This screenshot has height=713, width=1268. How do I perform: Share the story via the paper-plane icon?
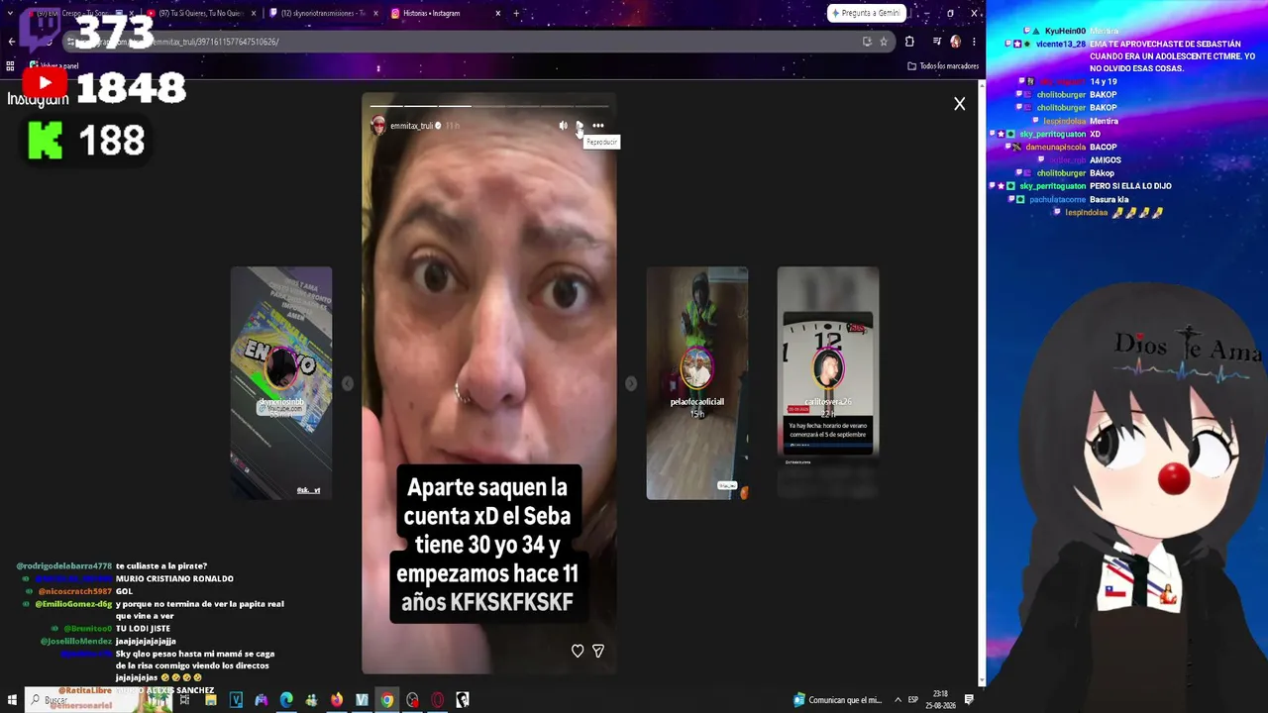click(598, 651)
